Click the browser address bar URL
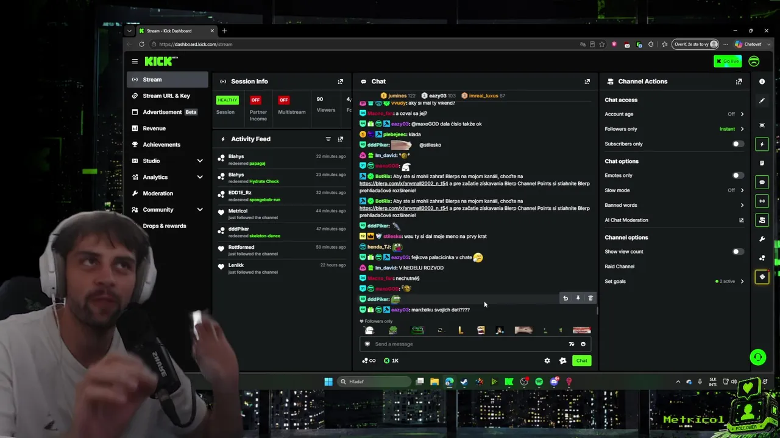780x438 pixels. tap(196, 44)
